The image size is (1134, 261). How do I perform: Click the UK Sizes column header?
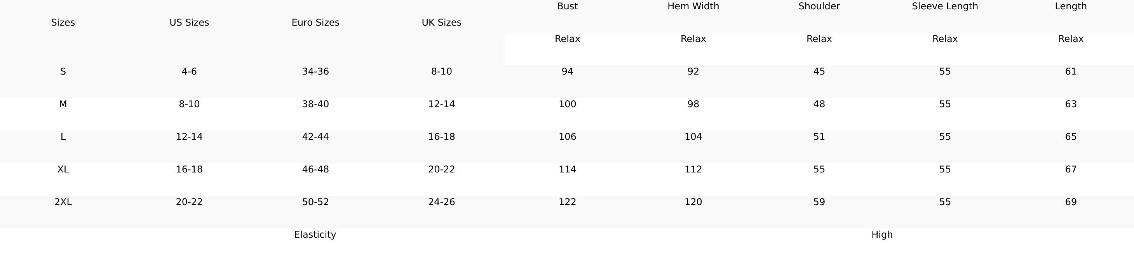pyautogui.click(x=441, y=23)
